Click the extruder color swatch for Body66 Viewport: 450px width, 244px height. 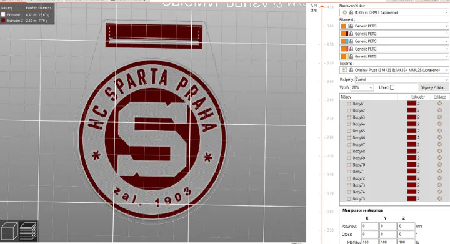(411, 137)
